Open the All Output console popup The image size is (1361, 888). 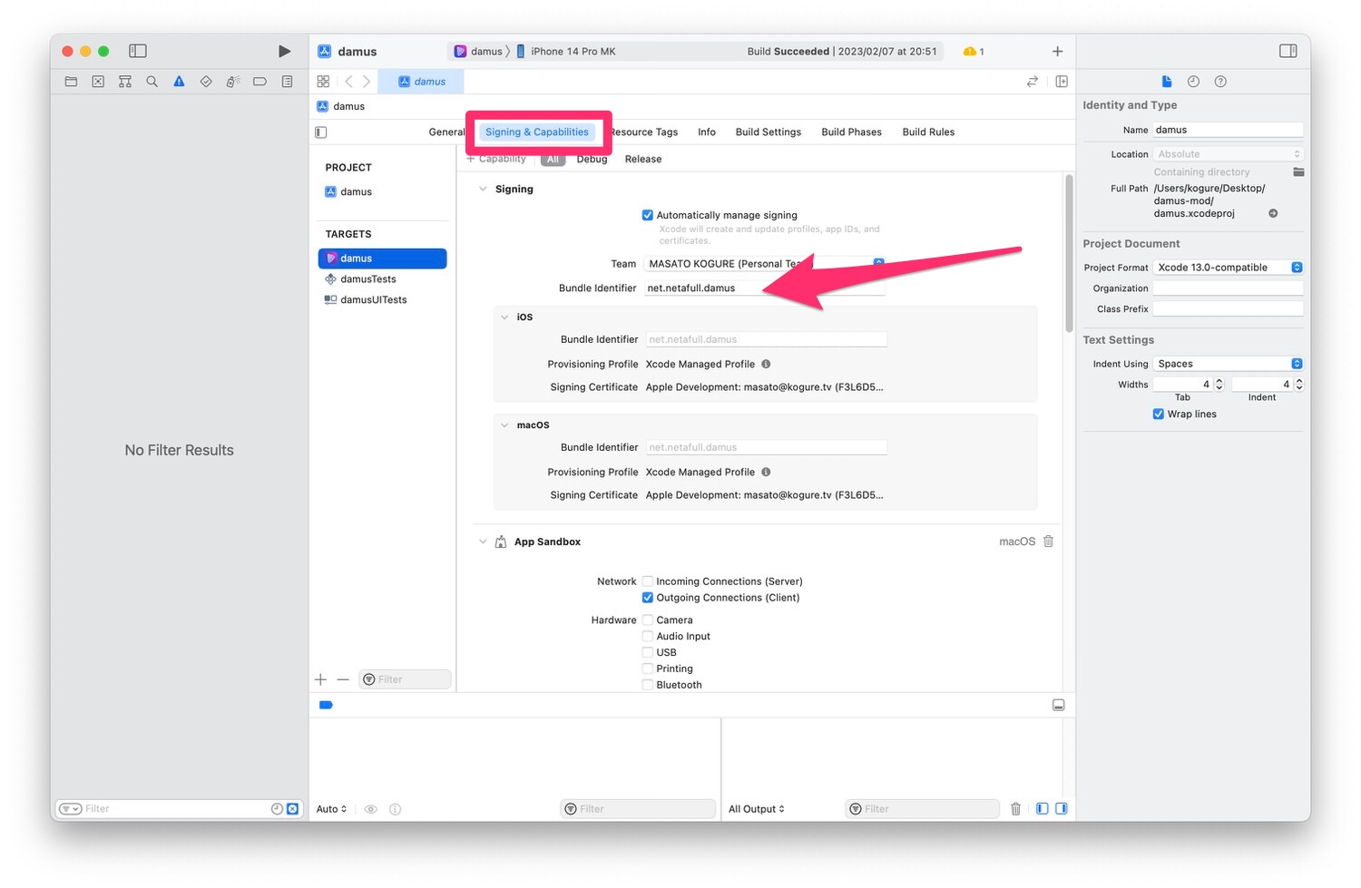pyautogui.click(x=757, y=809)
